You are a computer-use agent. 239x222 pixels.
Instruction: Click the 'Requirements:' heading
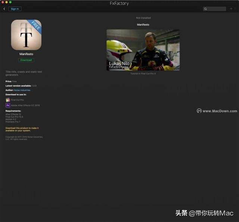[x=13, y=111]
